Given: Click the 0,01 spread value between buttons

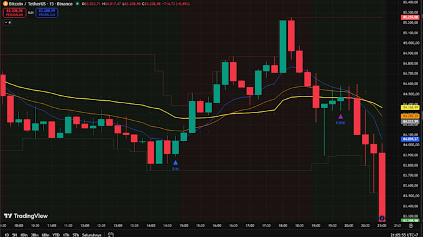Looking at the screenshot, I should 30,12.
